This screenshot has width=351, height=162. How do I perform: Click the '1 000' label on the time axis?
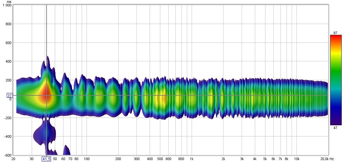point(7,5)
